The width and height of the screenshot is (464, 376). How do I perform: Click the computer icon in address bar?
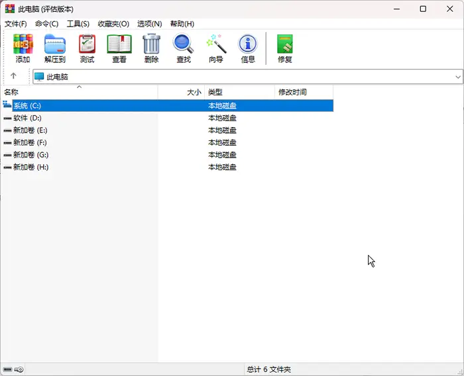tap(39, 77)
